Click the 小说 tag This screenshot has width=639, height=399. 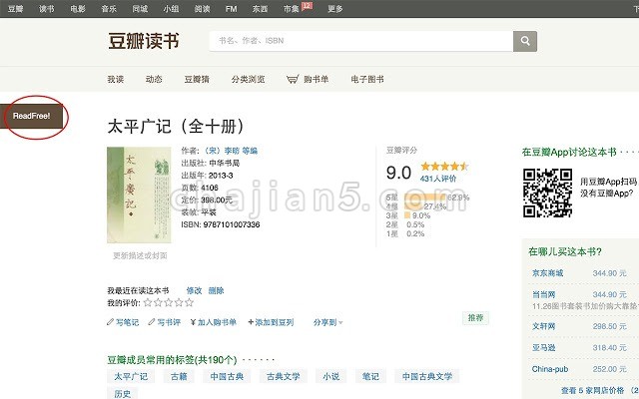tap(330, 377)
